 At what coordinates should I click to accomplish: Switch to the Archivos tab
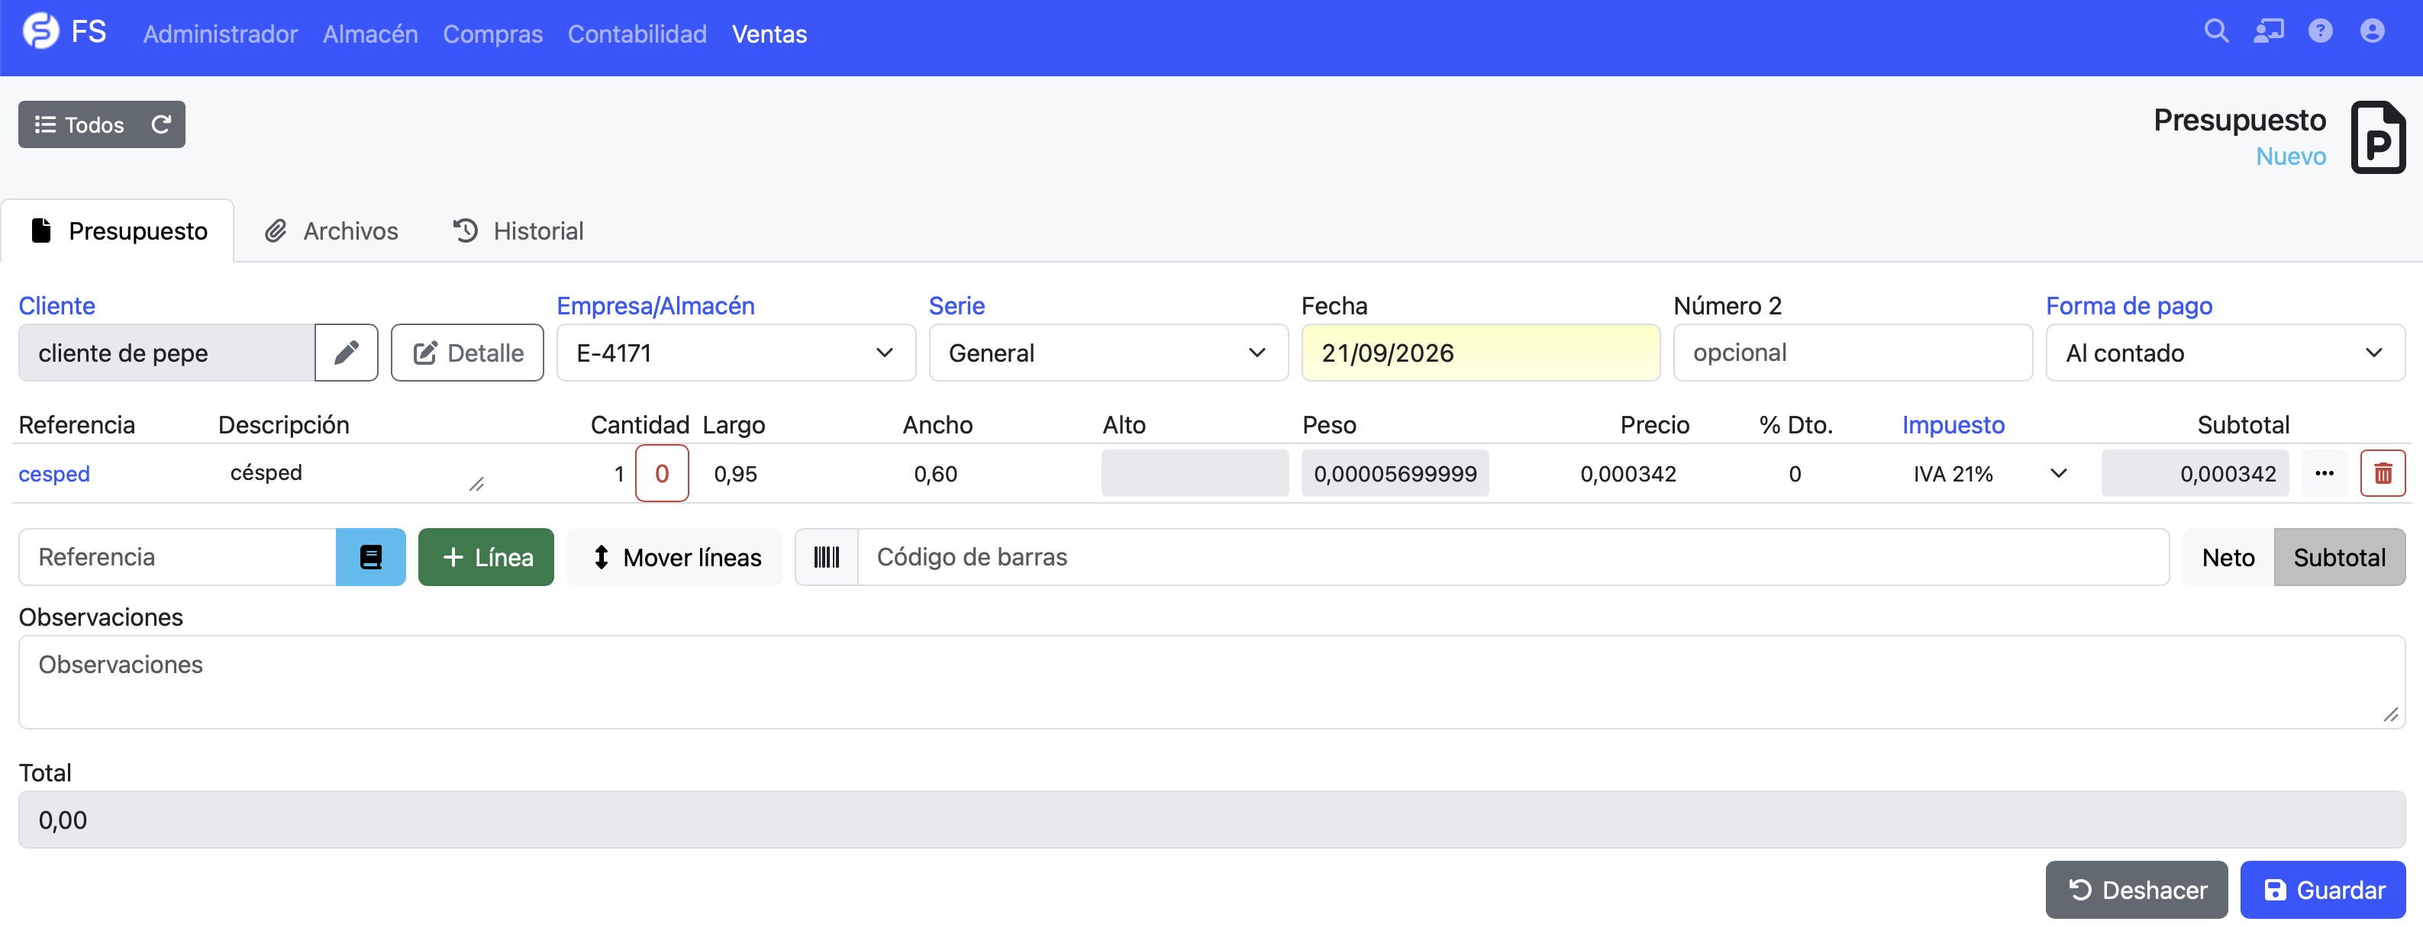(331, 230)
